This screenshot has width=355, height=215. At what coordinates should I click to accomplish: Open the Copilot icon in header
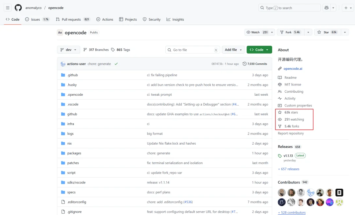pos(326,8)
